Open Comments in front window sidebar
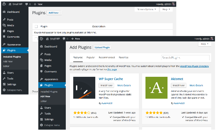 point(49,71)
